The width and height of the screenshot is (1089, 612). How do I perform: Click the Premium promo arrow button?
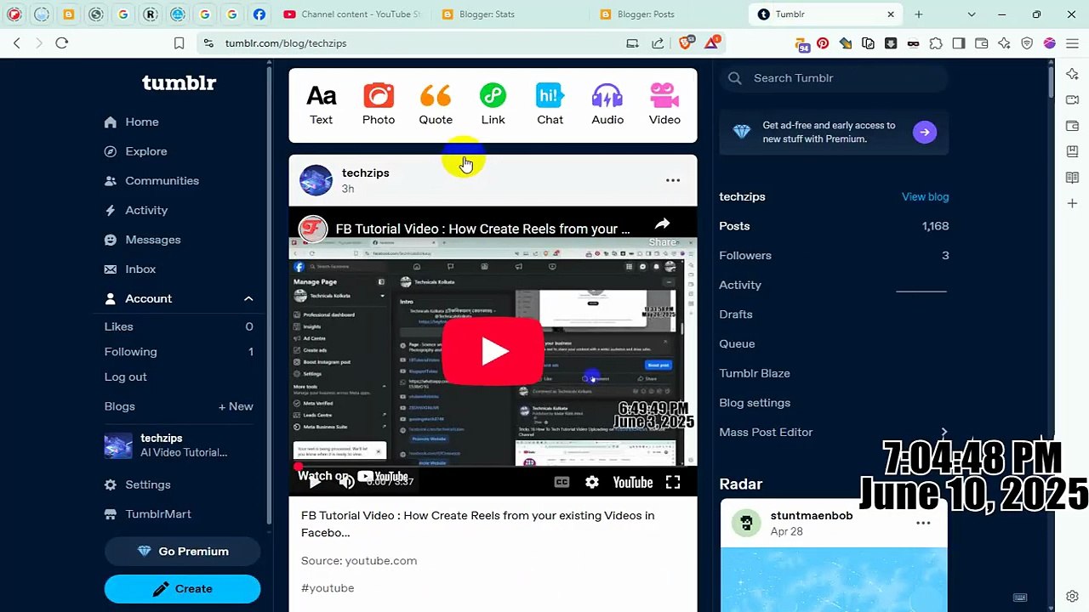point(925,132)
